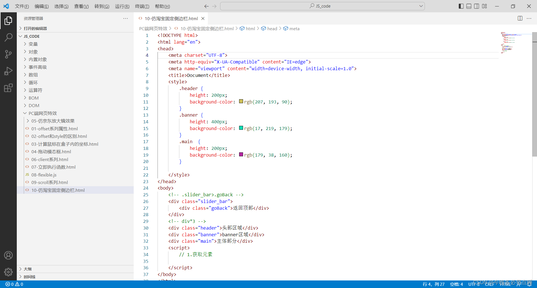Screen dimensions: 537x288
Task: Click the editor vertical scrollbar
Action: [534, 95]
